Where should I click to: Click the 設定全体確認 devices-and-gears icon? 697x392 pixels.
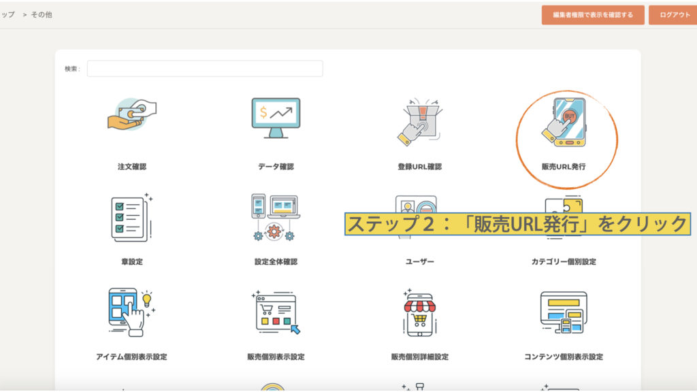[276, 218]
